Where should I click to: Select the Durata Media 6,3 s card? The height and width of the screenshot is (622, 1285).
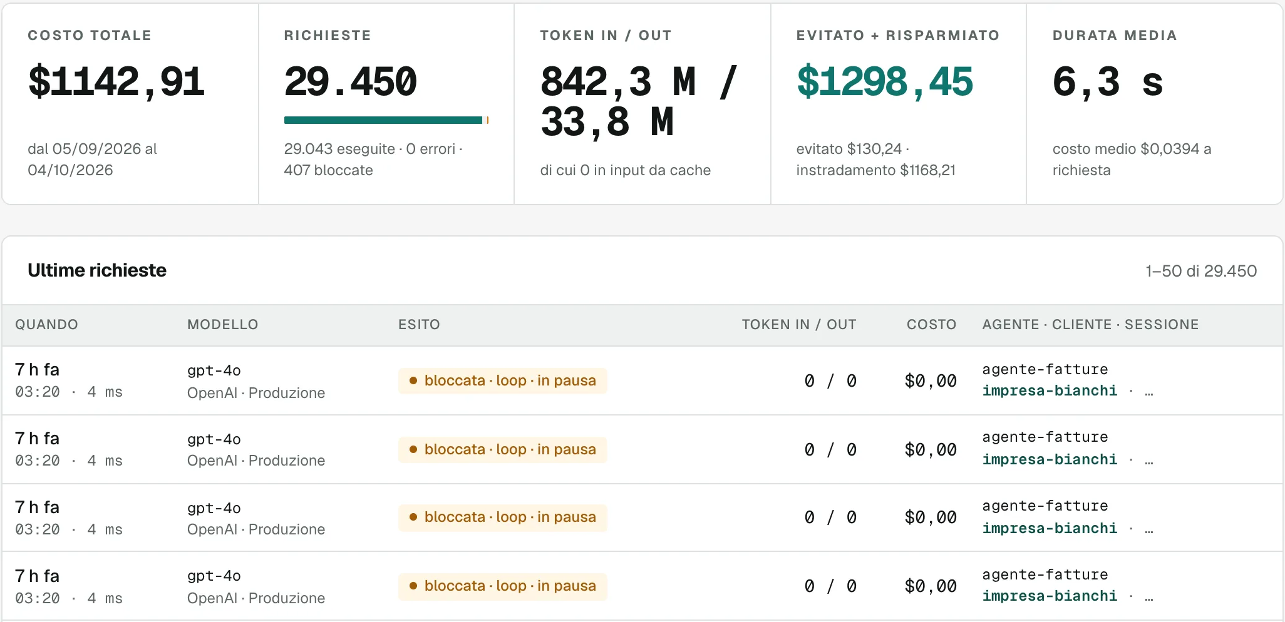(1154, 104)
